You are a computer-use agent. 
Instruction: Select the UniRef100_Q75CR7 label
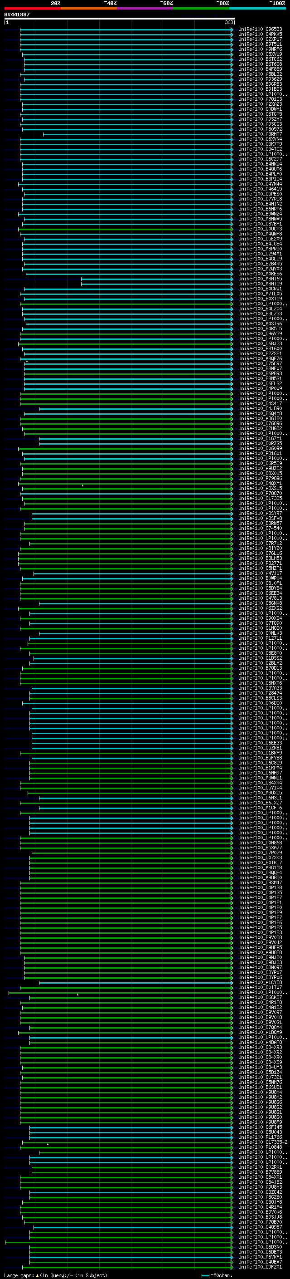click(x=260, y=363)
